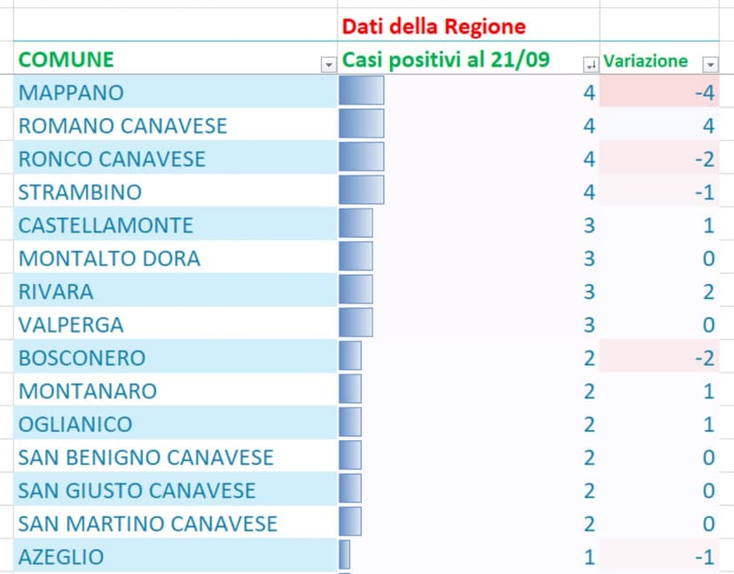Select the BOSCONERO commune cell
734x574 pixels.
tap(80, 357)
